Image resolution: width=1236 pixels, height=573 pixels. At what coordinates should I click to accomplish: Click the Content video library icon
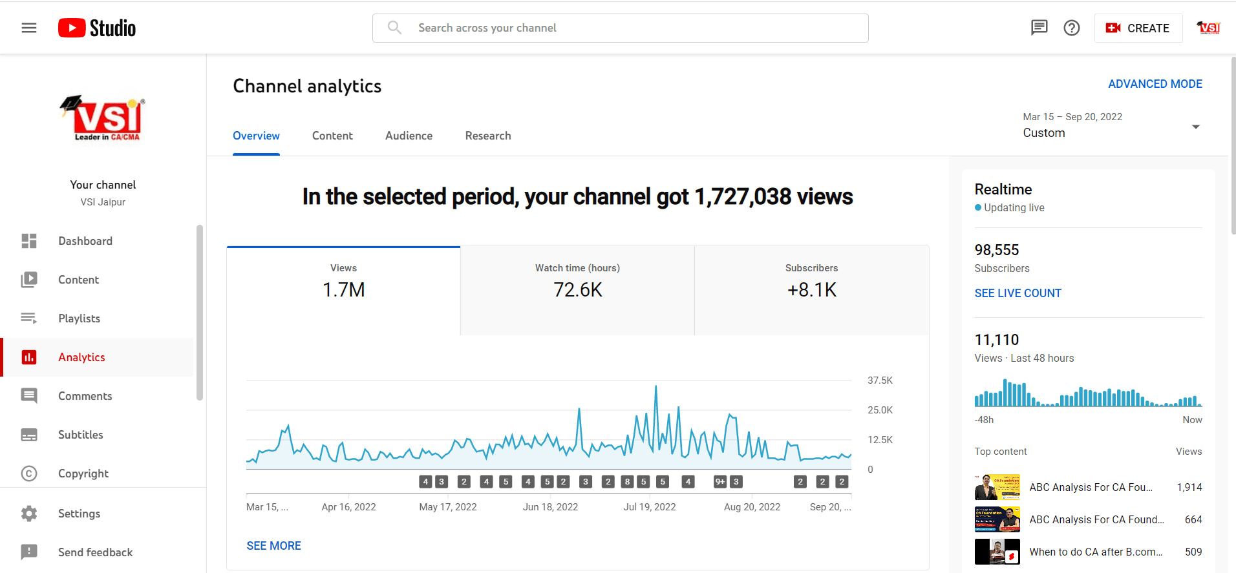pyautogui.click(x=29, y=280)
